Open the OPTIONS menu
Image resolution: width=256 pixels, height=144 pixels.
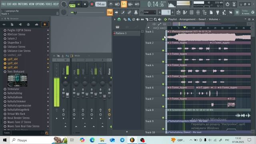(x=40, y=4)
